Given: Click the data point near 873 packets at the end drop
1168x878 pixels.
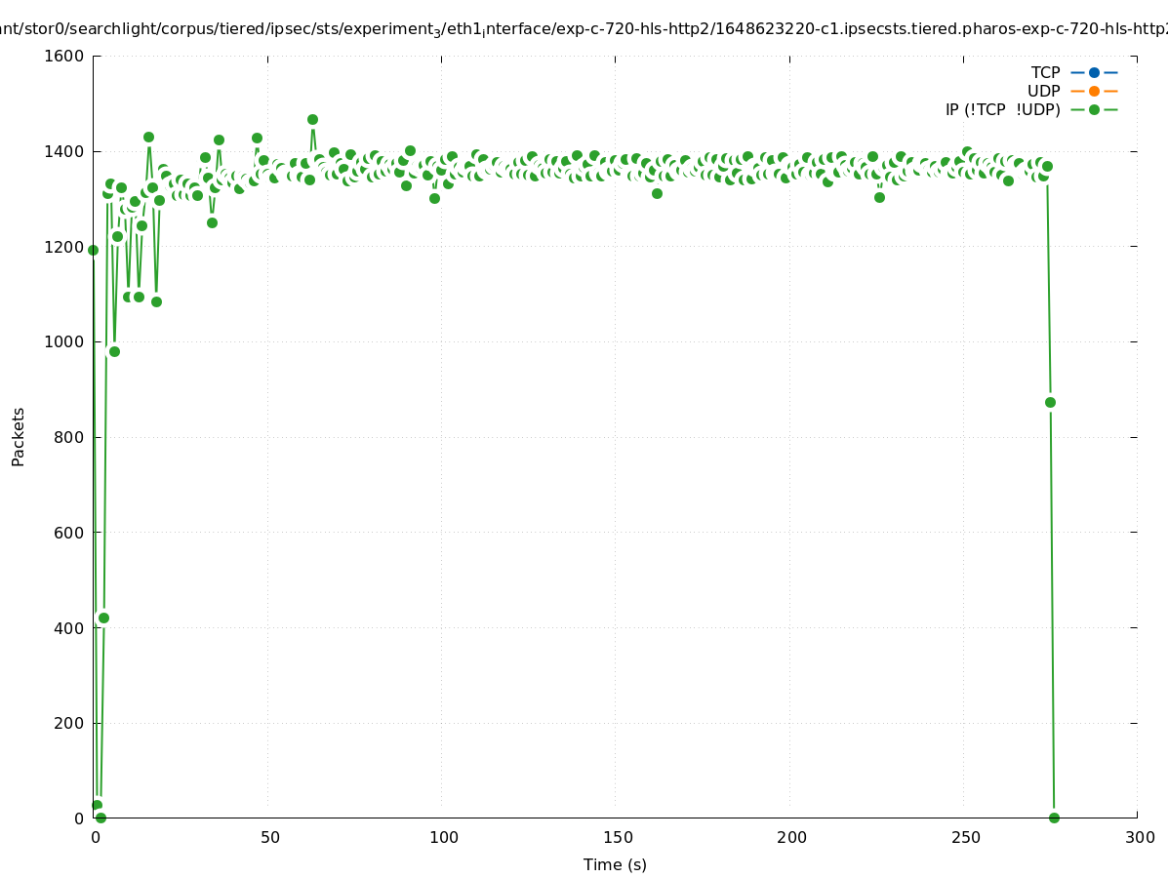Looking at the screenshot, I should click(x=1050, y=402).
